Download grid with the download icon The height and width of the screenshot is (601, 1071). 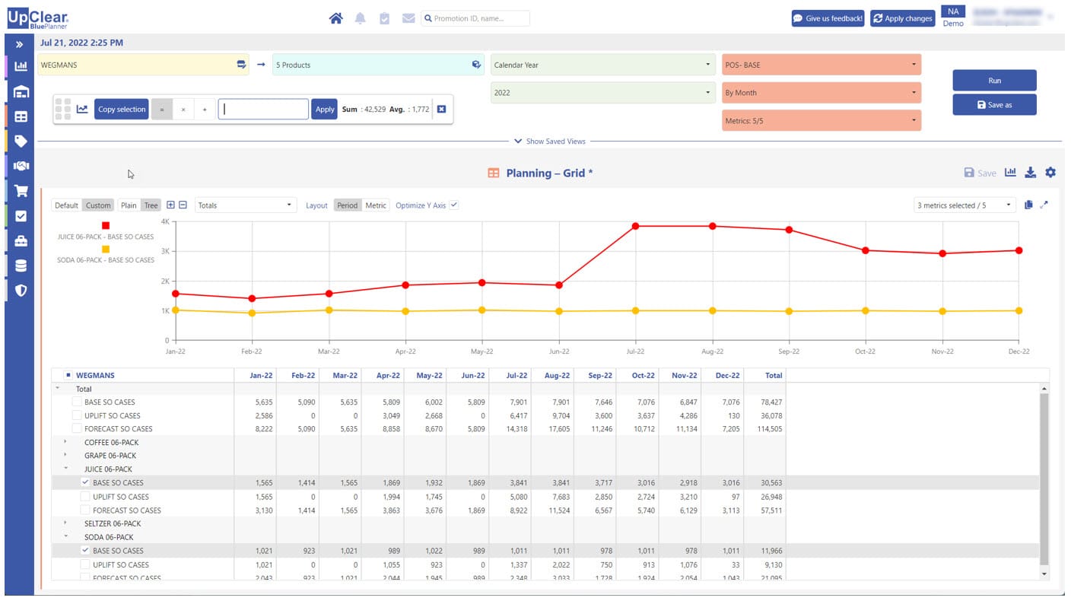1030,173
